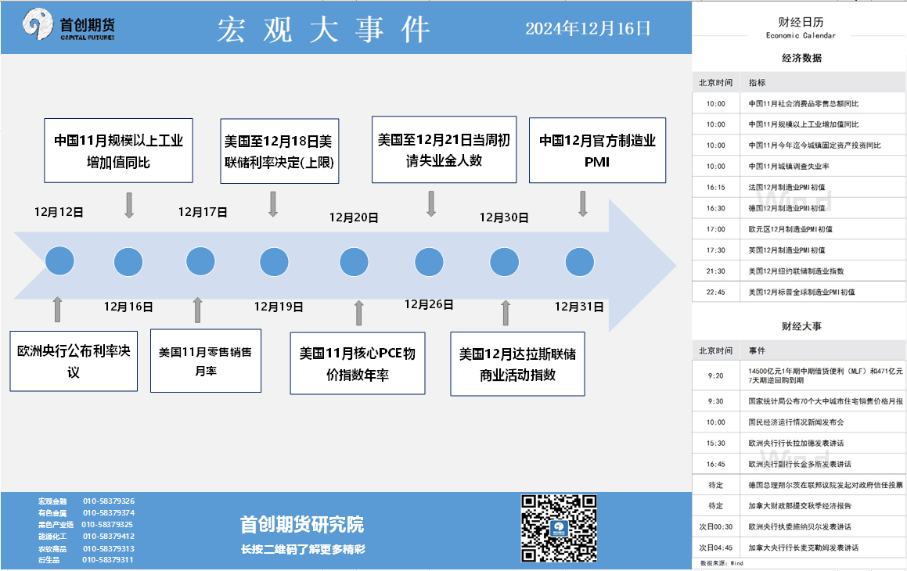
Task: Click the 财经日历 heading
Action: 801,22
